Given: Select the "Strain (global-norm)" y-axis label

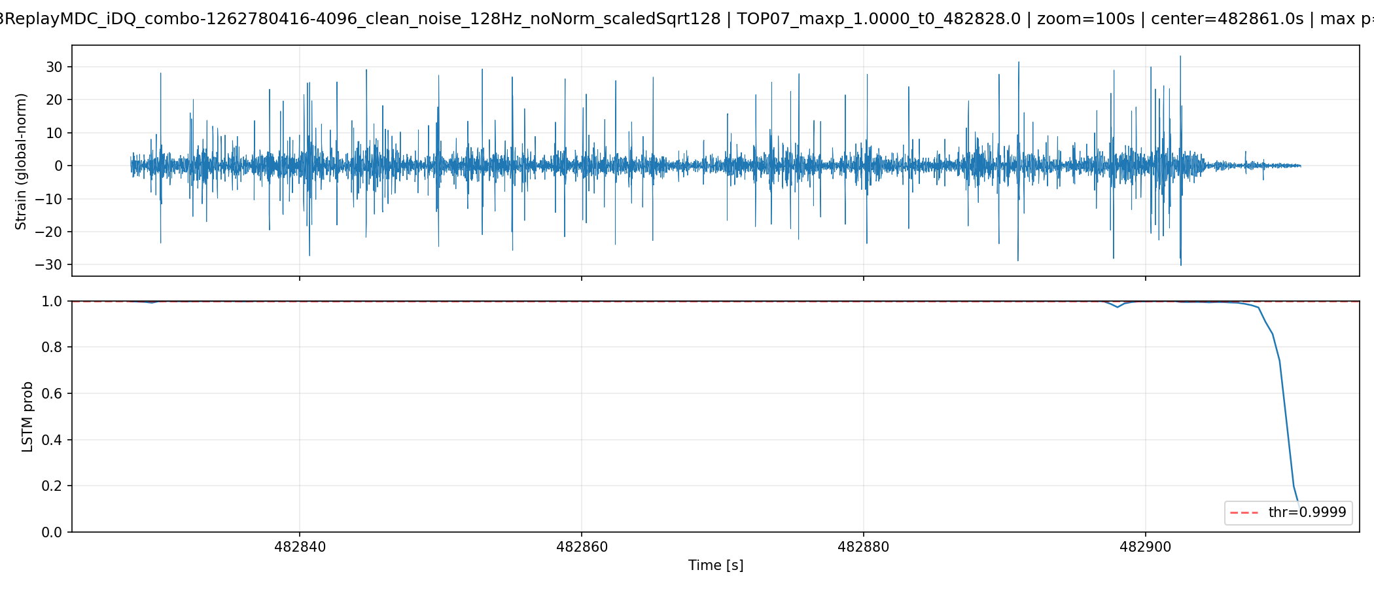Looking at the screenshot, I should coord(21,161).
